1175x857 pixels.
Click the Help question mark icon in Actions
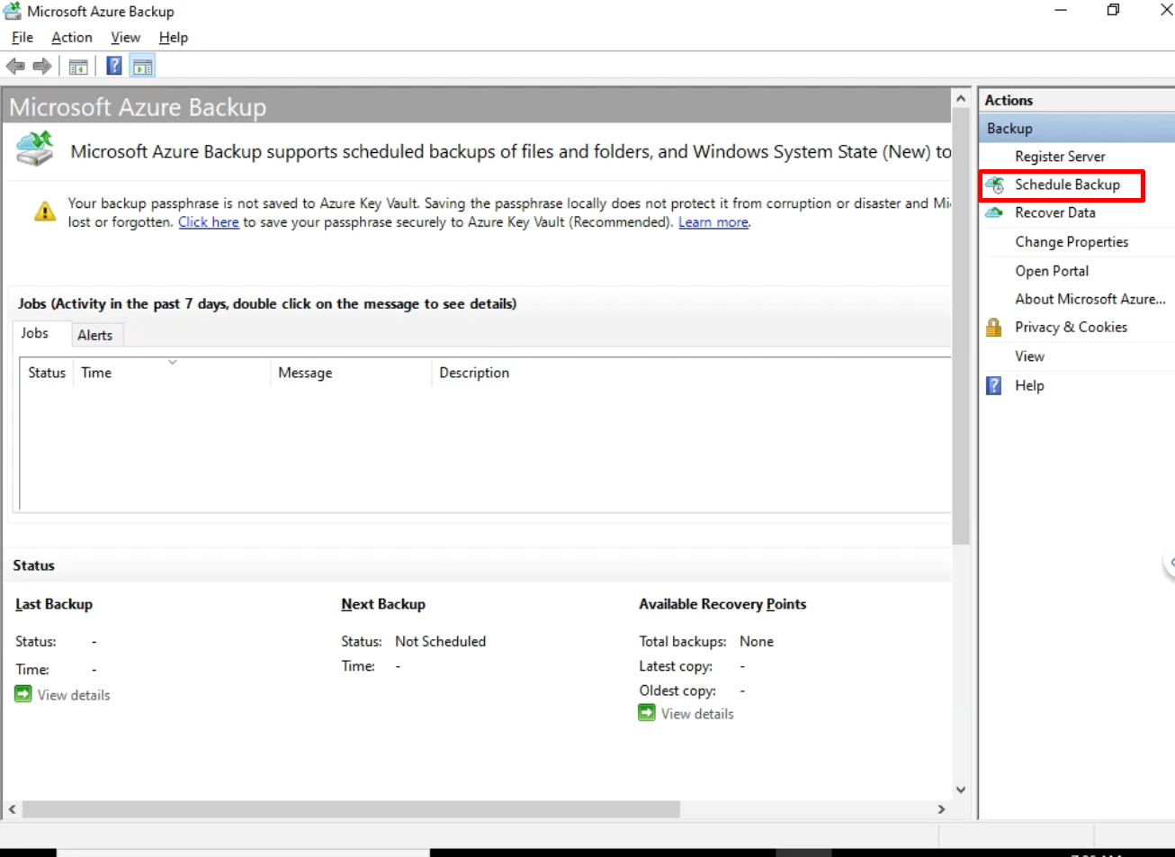tap(994, 385)
